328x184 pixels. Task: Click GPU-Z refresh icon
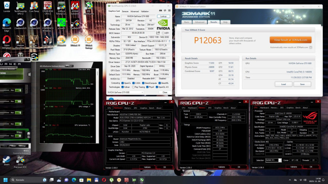point(165,11)
